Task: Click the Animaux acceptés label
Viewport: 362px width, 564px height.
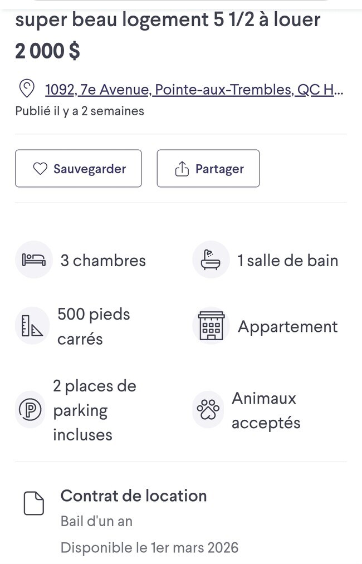Action: click(266, 410)
